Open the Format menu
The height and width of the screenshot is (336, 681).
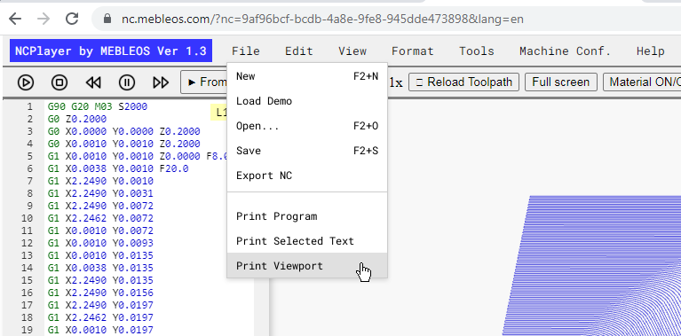tap(413, 51)
